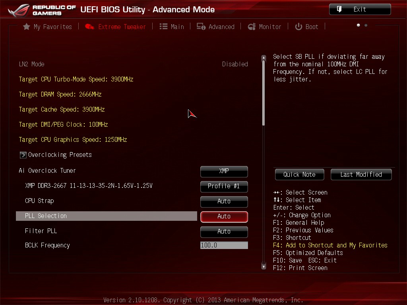The image size is (407, 305).
Task: Switch to the Extreme Tweaker tab
Action: (116, 27)
